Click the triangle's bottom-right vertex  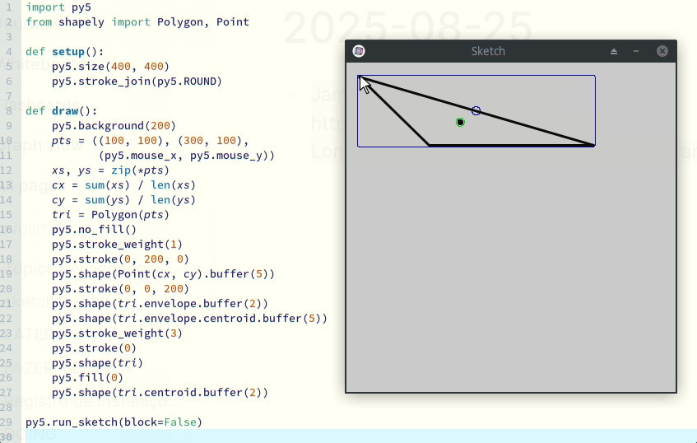[592, 145]
